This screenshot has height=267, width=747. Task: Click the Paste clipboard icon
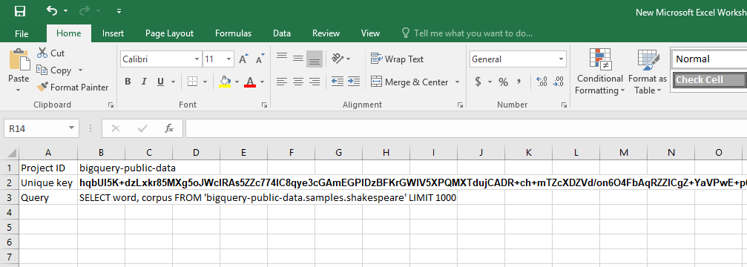click(x=19, y=59)
